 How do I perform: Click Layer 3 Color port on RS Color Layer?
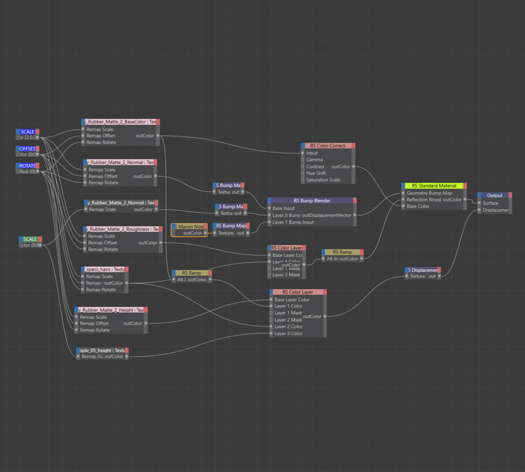point(271,334)
